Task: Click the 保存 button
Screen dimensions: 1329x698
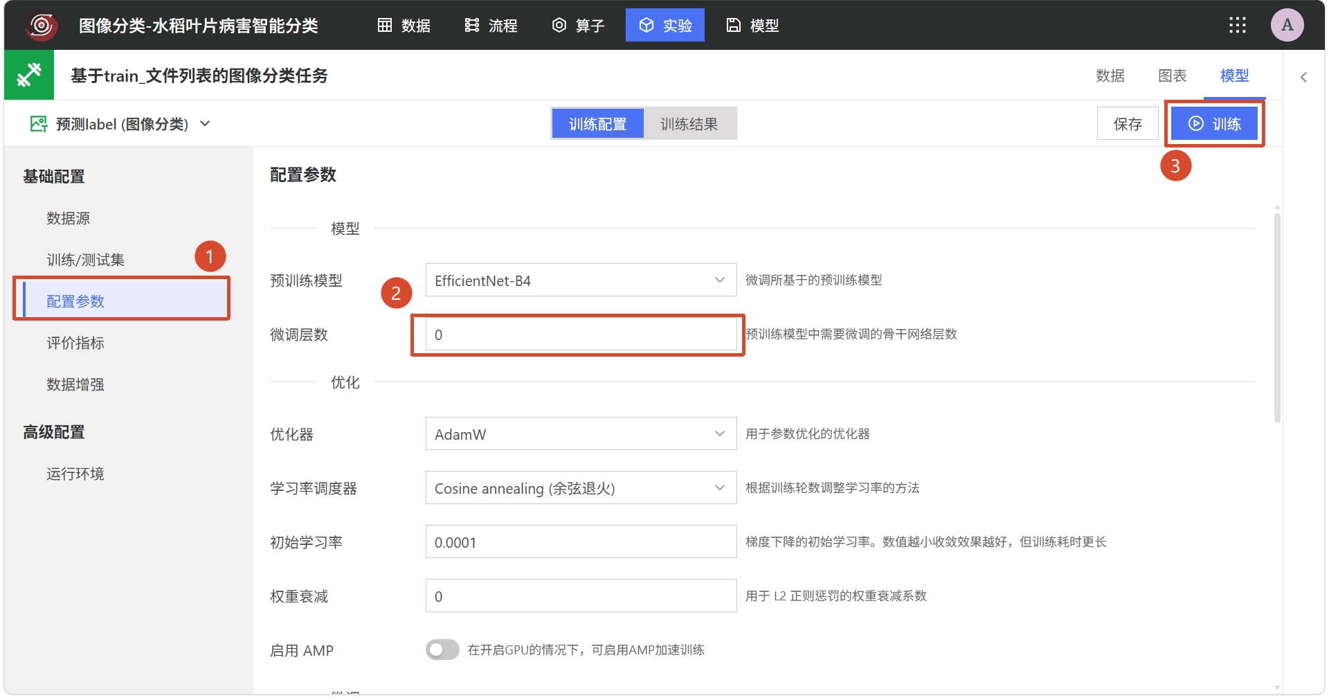Action: (1128, 124)
